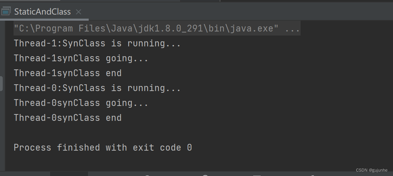393x176 pixels.
Task: Close the StaticAndClass run tab
Action: click(x=79, y=12)
